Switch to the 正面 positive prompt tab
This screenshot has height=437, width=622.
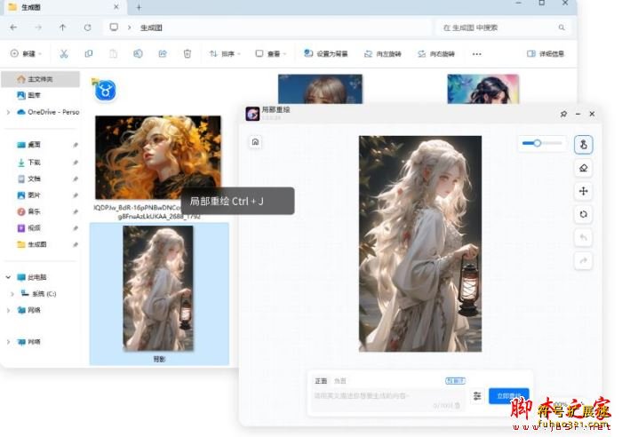tap(321, 381)
